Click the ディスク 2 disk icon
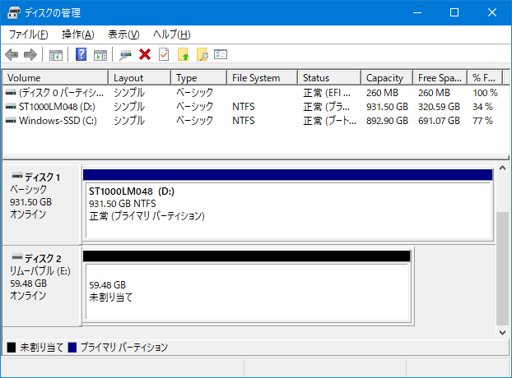Screen dimensions: 512x378 click(x=17, y=257)
